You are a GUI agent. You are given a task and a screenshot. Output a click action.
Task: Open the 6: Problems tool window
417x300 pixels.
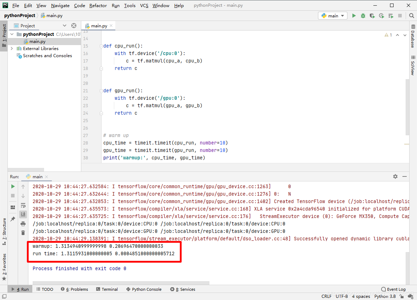coord(74,289)
